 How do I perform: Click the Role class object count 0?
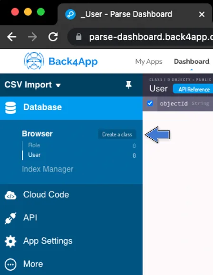coord(134,146)
